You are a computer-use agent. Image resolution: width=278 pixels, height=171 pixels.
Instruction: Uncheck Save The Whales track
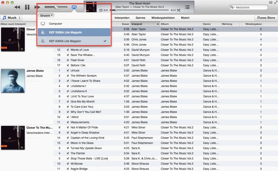pos(68,55)
